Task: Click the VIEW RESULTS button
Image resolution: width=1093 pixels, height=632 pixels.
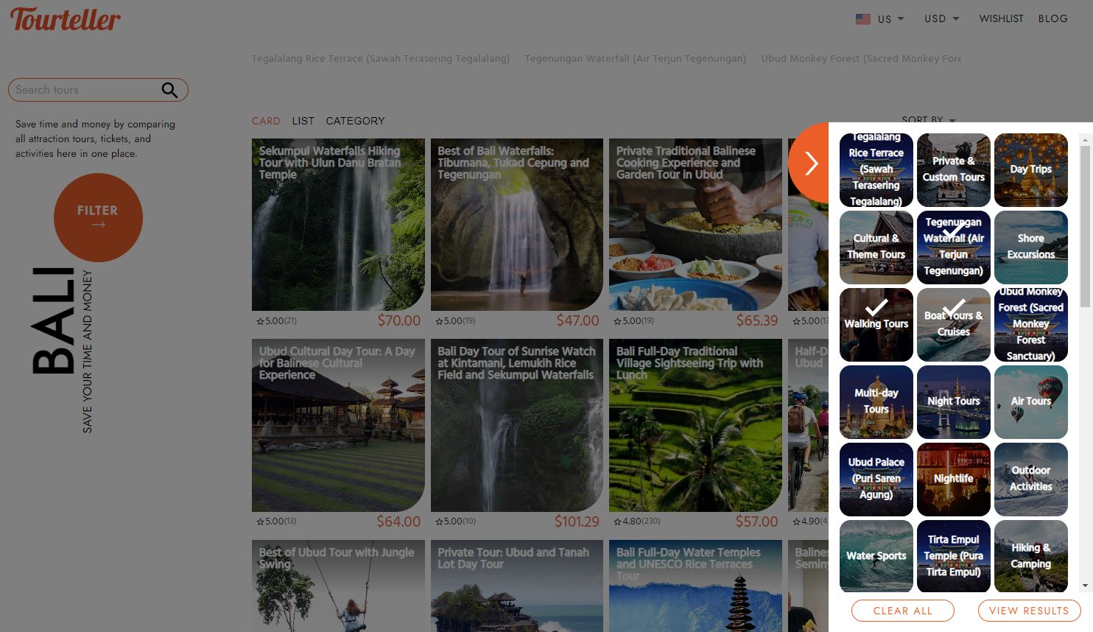Action: tap(1029, 611)
